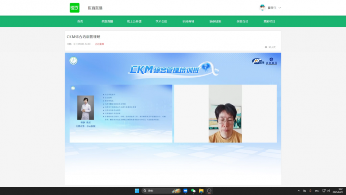This screenshot has height=195, width=346.
Task: Open the Windows Start menu
Action: (137, 191)
